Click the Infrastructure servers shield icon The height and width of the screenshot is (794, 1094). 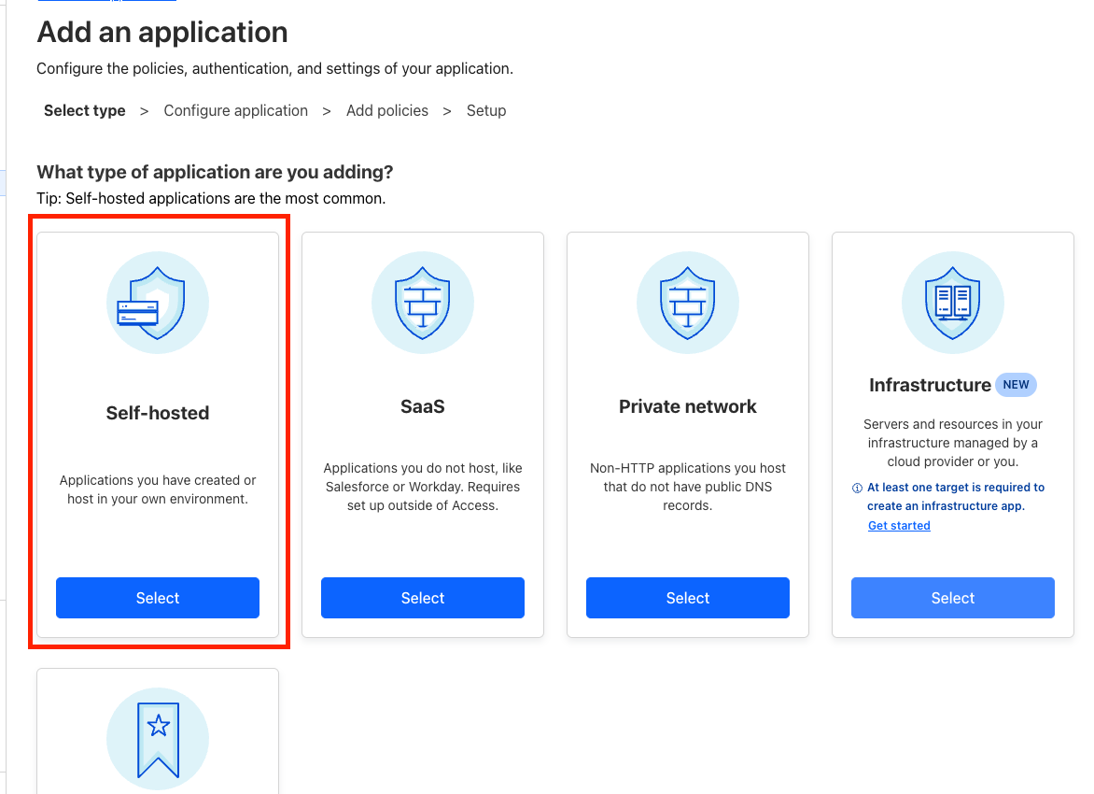pos(953,303)
